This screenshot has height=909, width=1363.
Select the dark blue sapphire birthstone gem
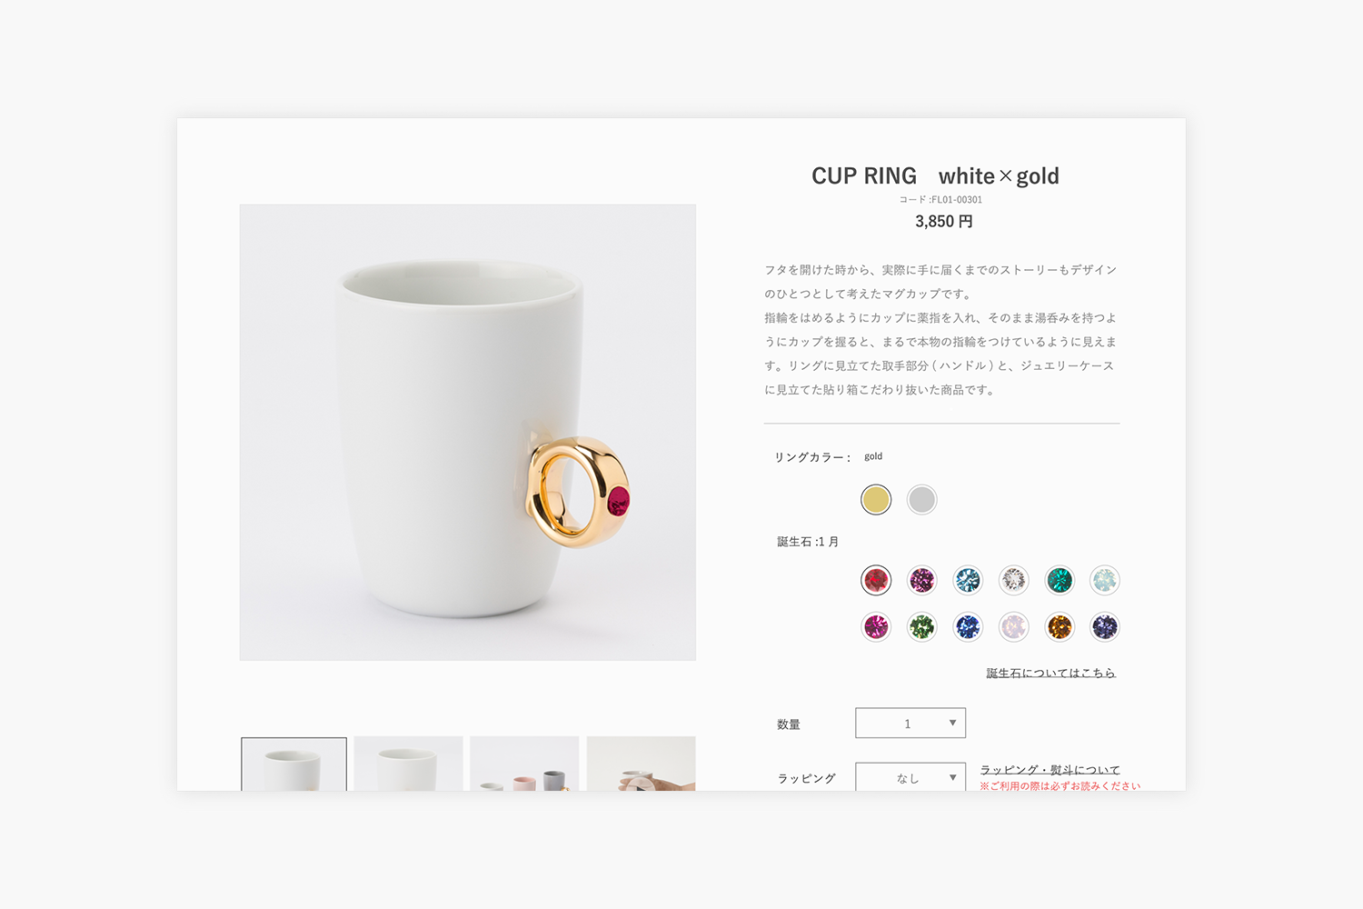[968, 626]
